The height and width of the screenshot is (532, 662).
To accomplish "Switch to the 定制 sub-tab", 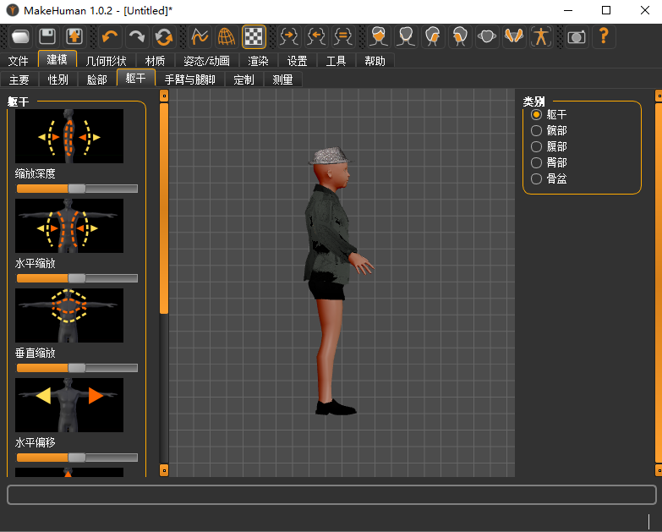I will point(244,80).
